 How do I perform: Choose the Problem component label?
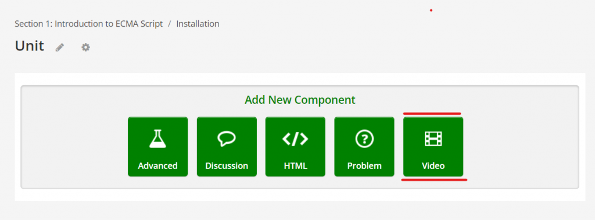(364, 166)
